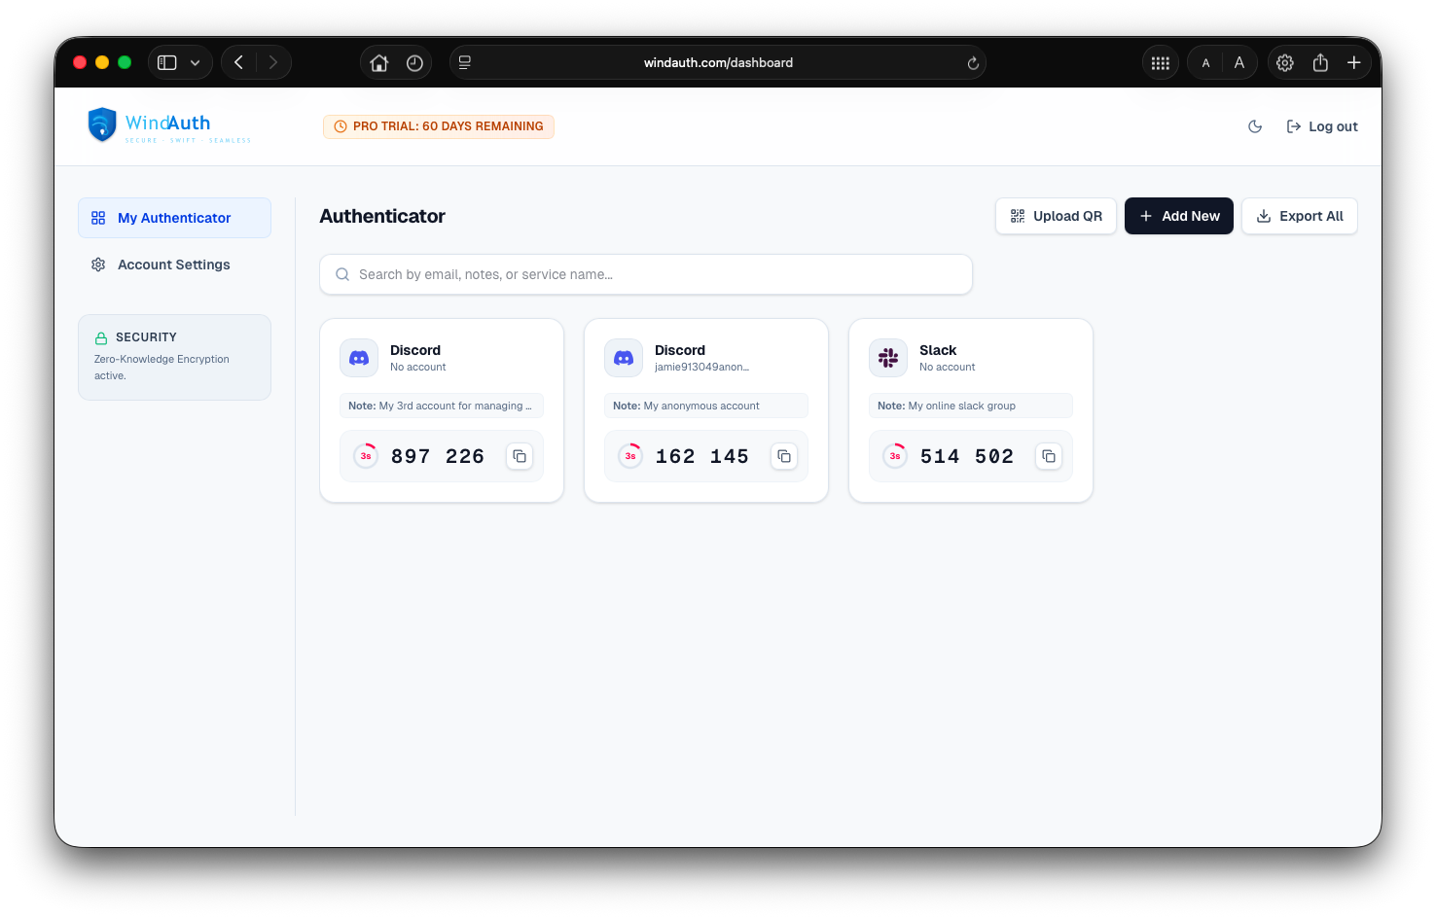
Task: Click the back navigation arrow
Action: point(238,61)
